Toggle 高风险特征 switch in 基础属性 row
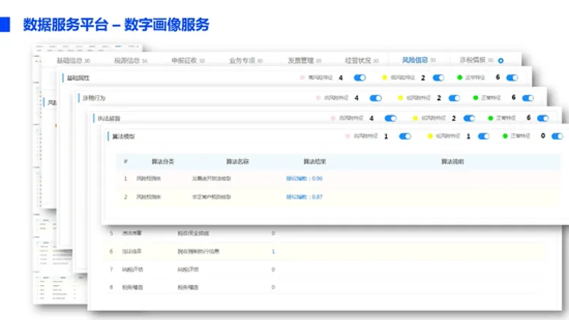This screenshot has width=569, height=320. tap(360, 77)
